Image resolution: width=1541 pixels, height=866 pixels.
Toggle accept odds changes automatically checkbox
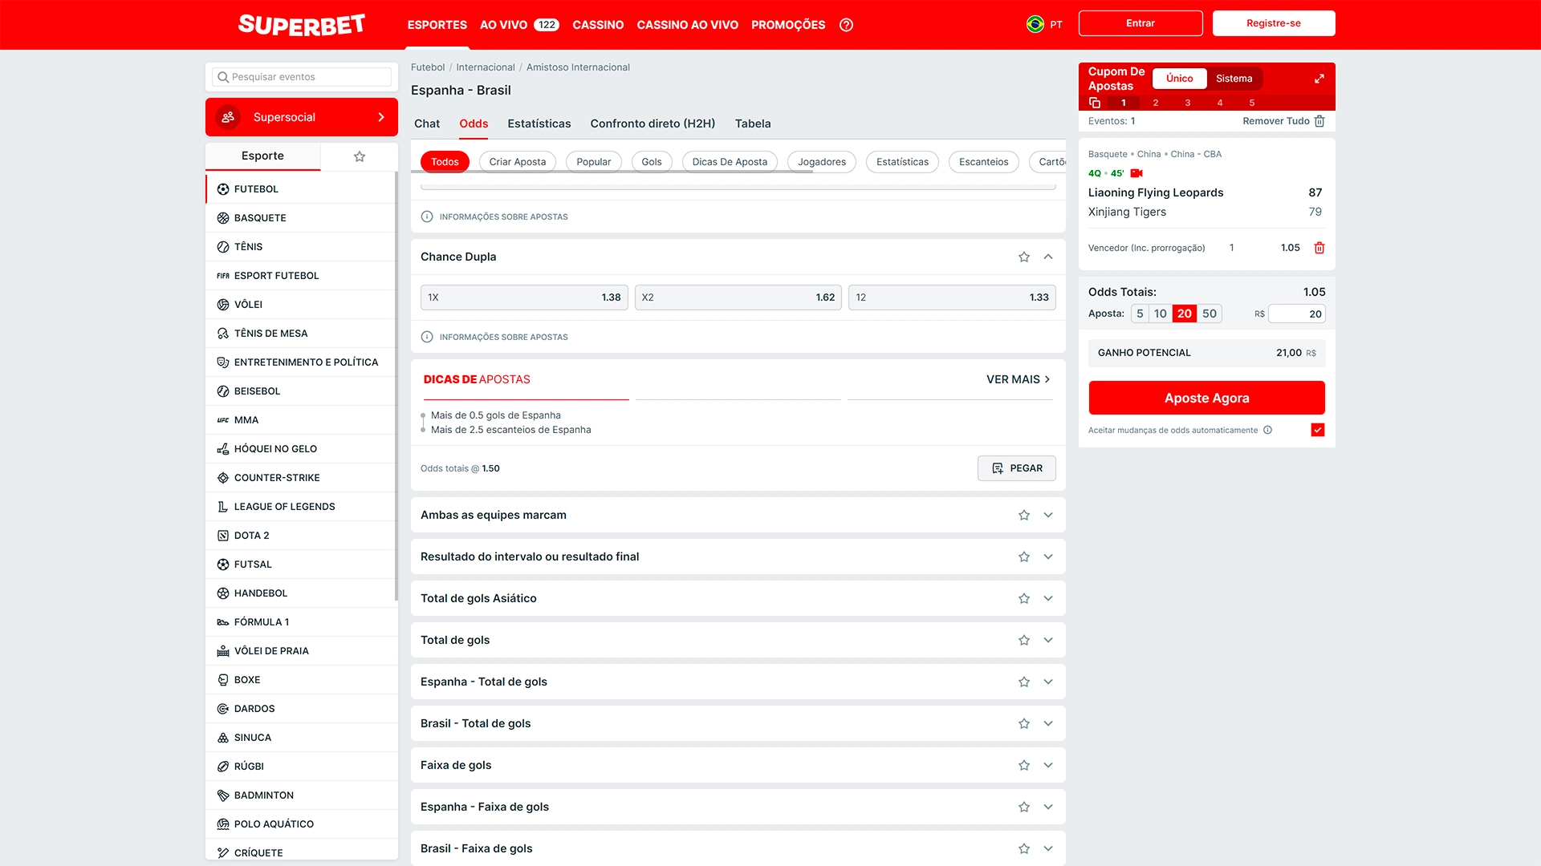tap(1318, 430)
